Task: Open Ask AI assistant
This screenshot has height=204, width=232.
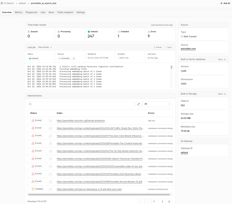Action: click(x=225, y=3)
